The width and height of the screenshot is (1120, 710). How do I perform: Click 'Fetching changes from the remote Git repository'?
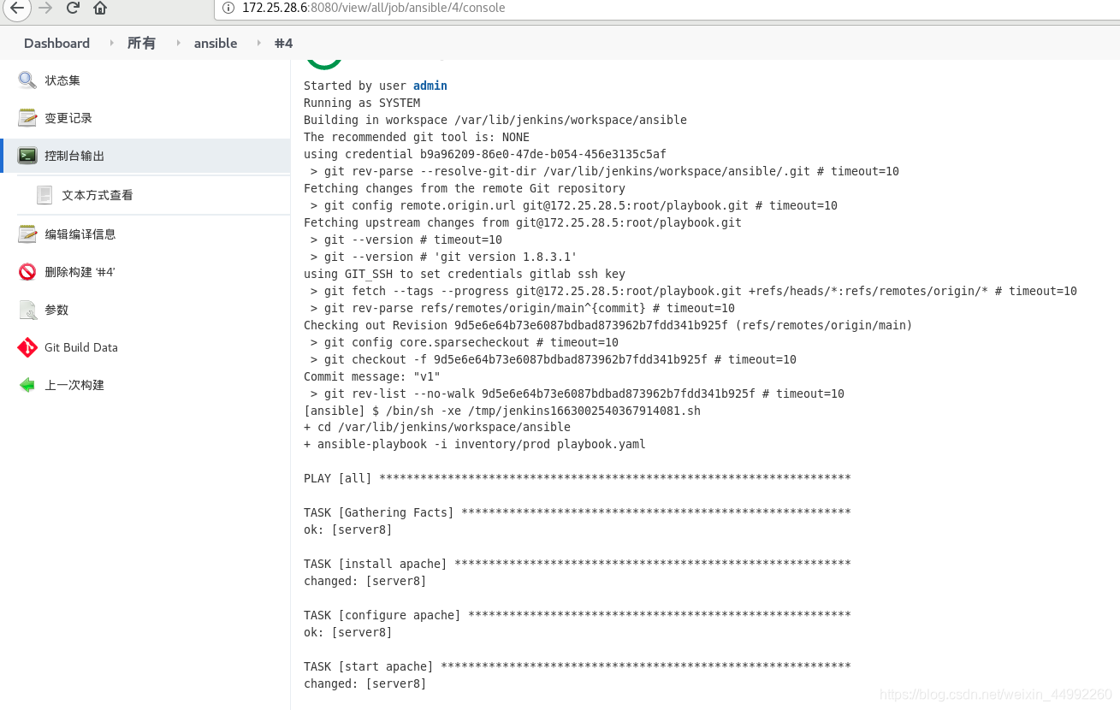[x=465, y=188]
